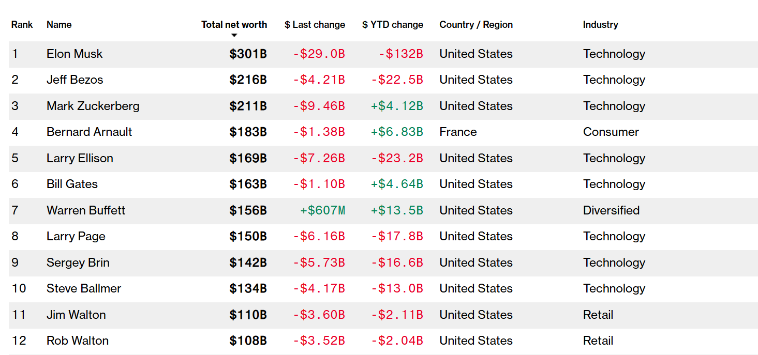Click the Country / Region column header
The width and height of the screenshot is (758, 355).
[x=476, y=24]
